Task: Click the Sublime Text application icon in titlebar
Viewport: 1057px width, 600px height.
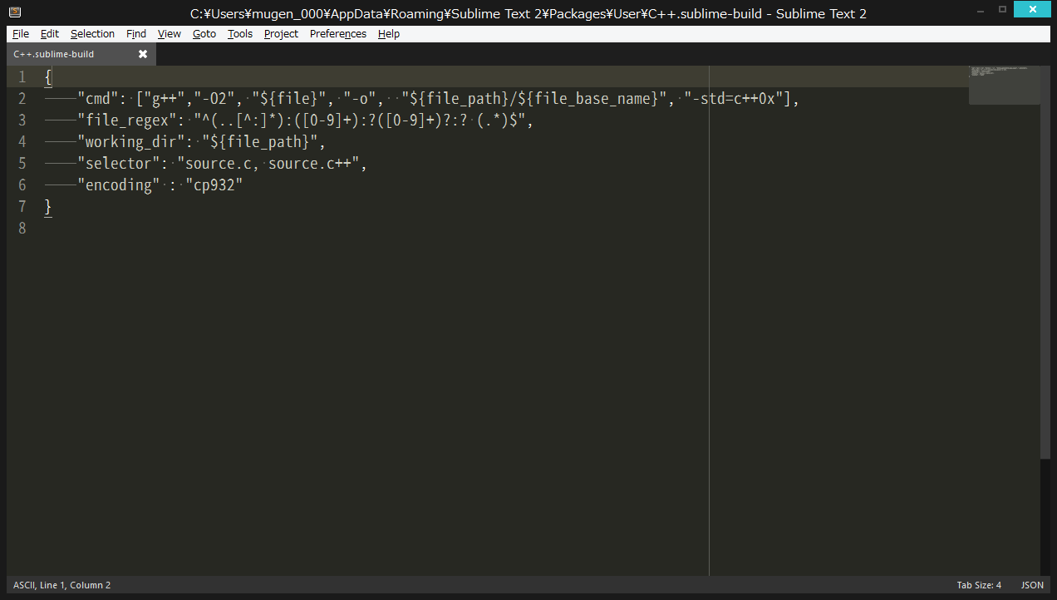Action: [x=14, y=13]
